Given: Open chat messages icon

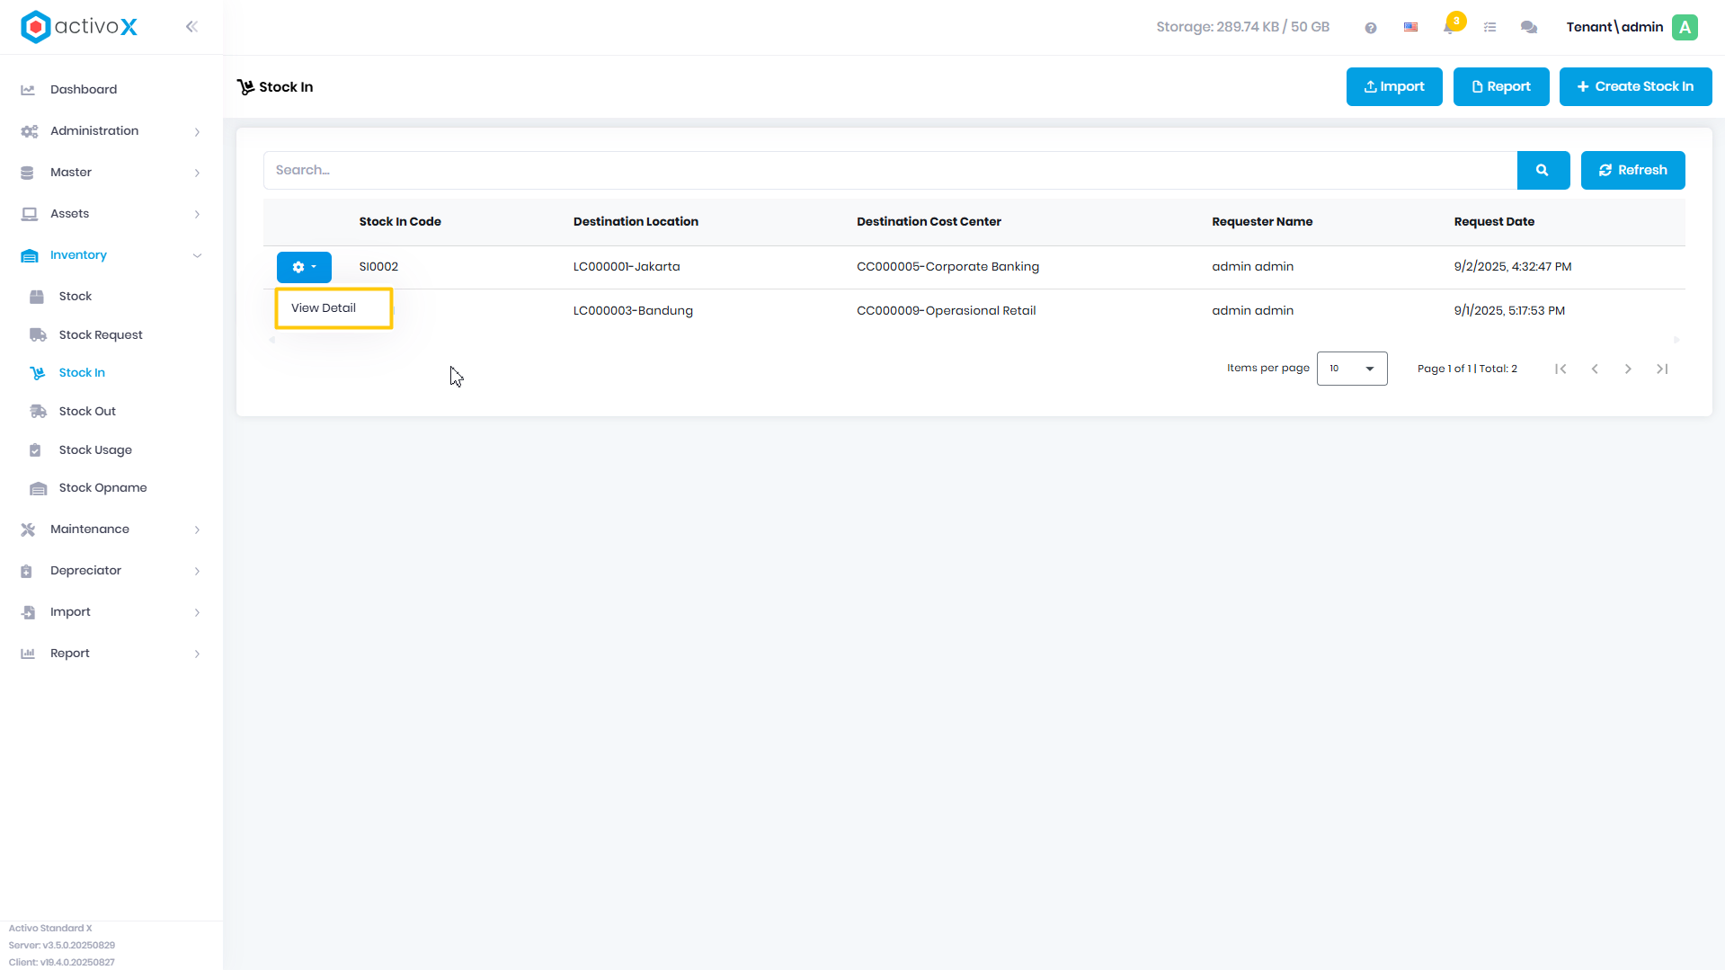Looking at the screenshot, I should tap(1529, 28).
